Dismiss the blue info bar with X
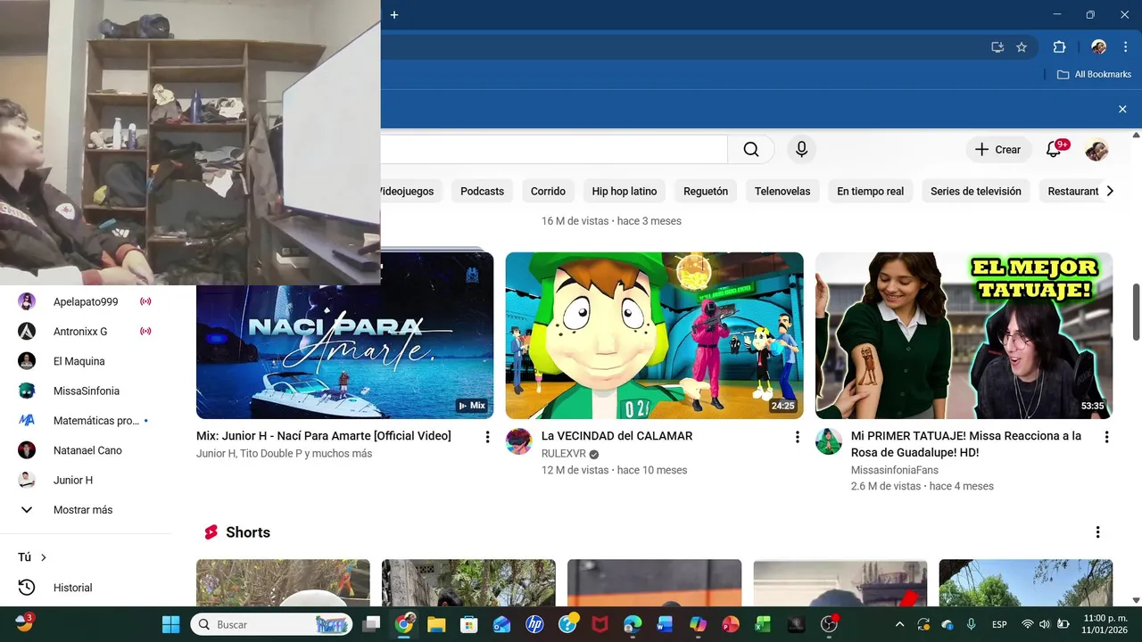This screenshot has height=642, width=1142. pos(1122,109)
